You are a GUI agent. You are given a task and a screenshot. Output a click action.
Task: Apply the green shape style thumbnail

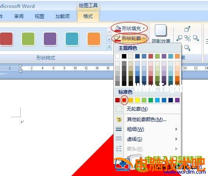click(x=28, y=39)
